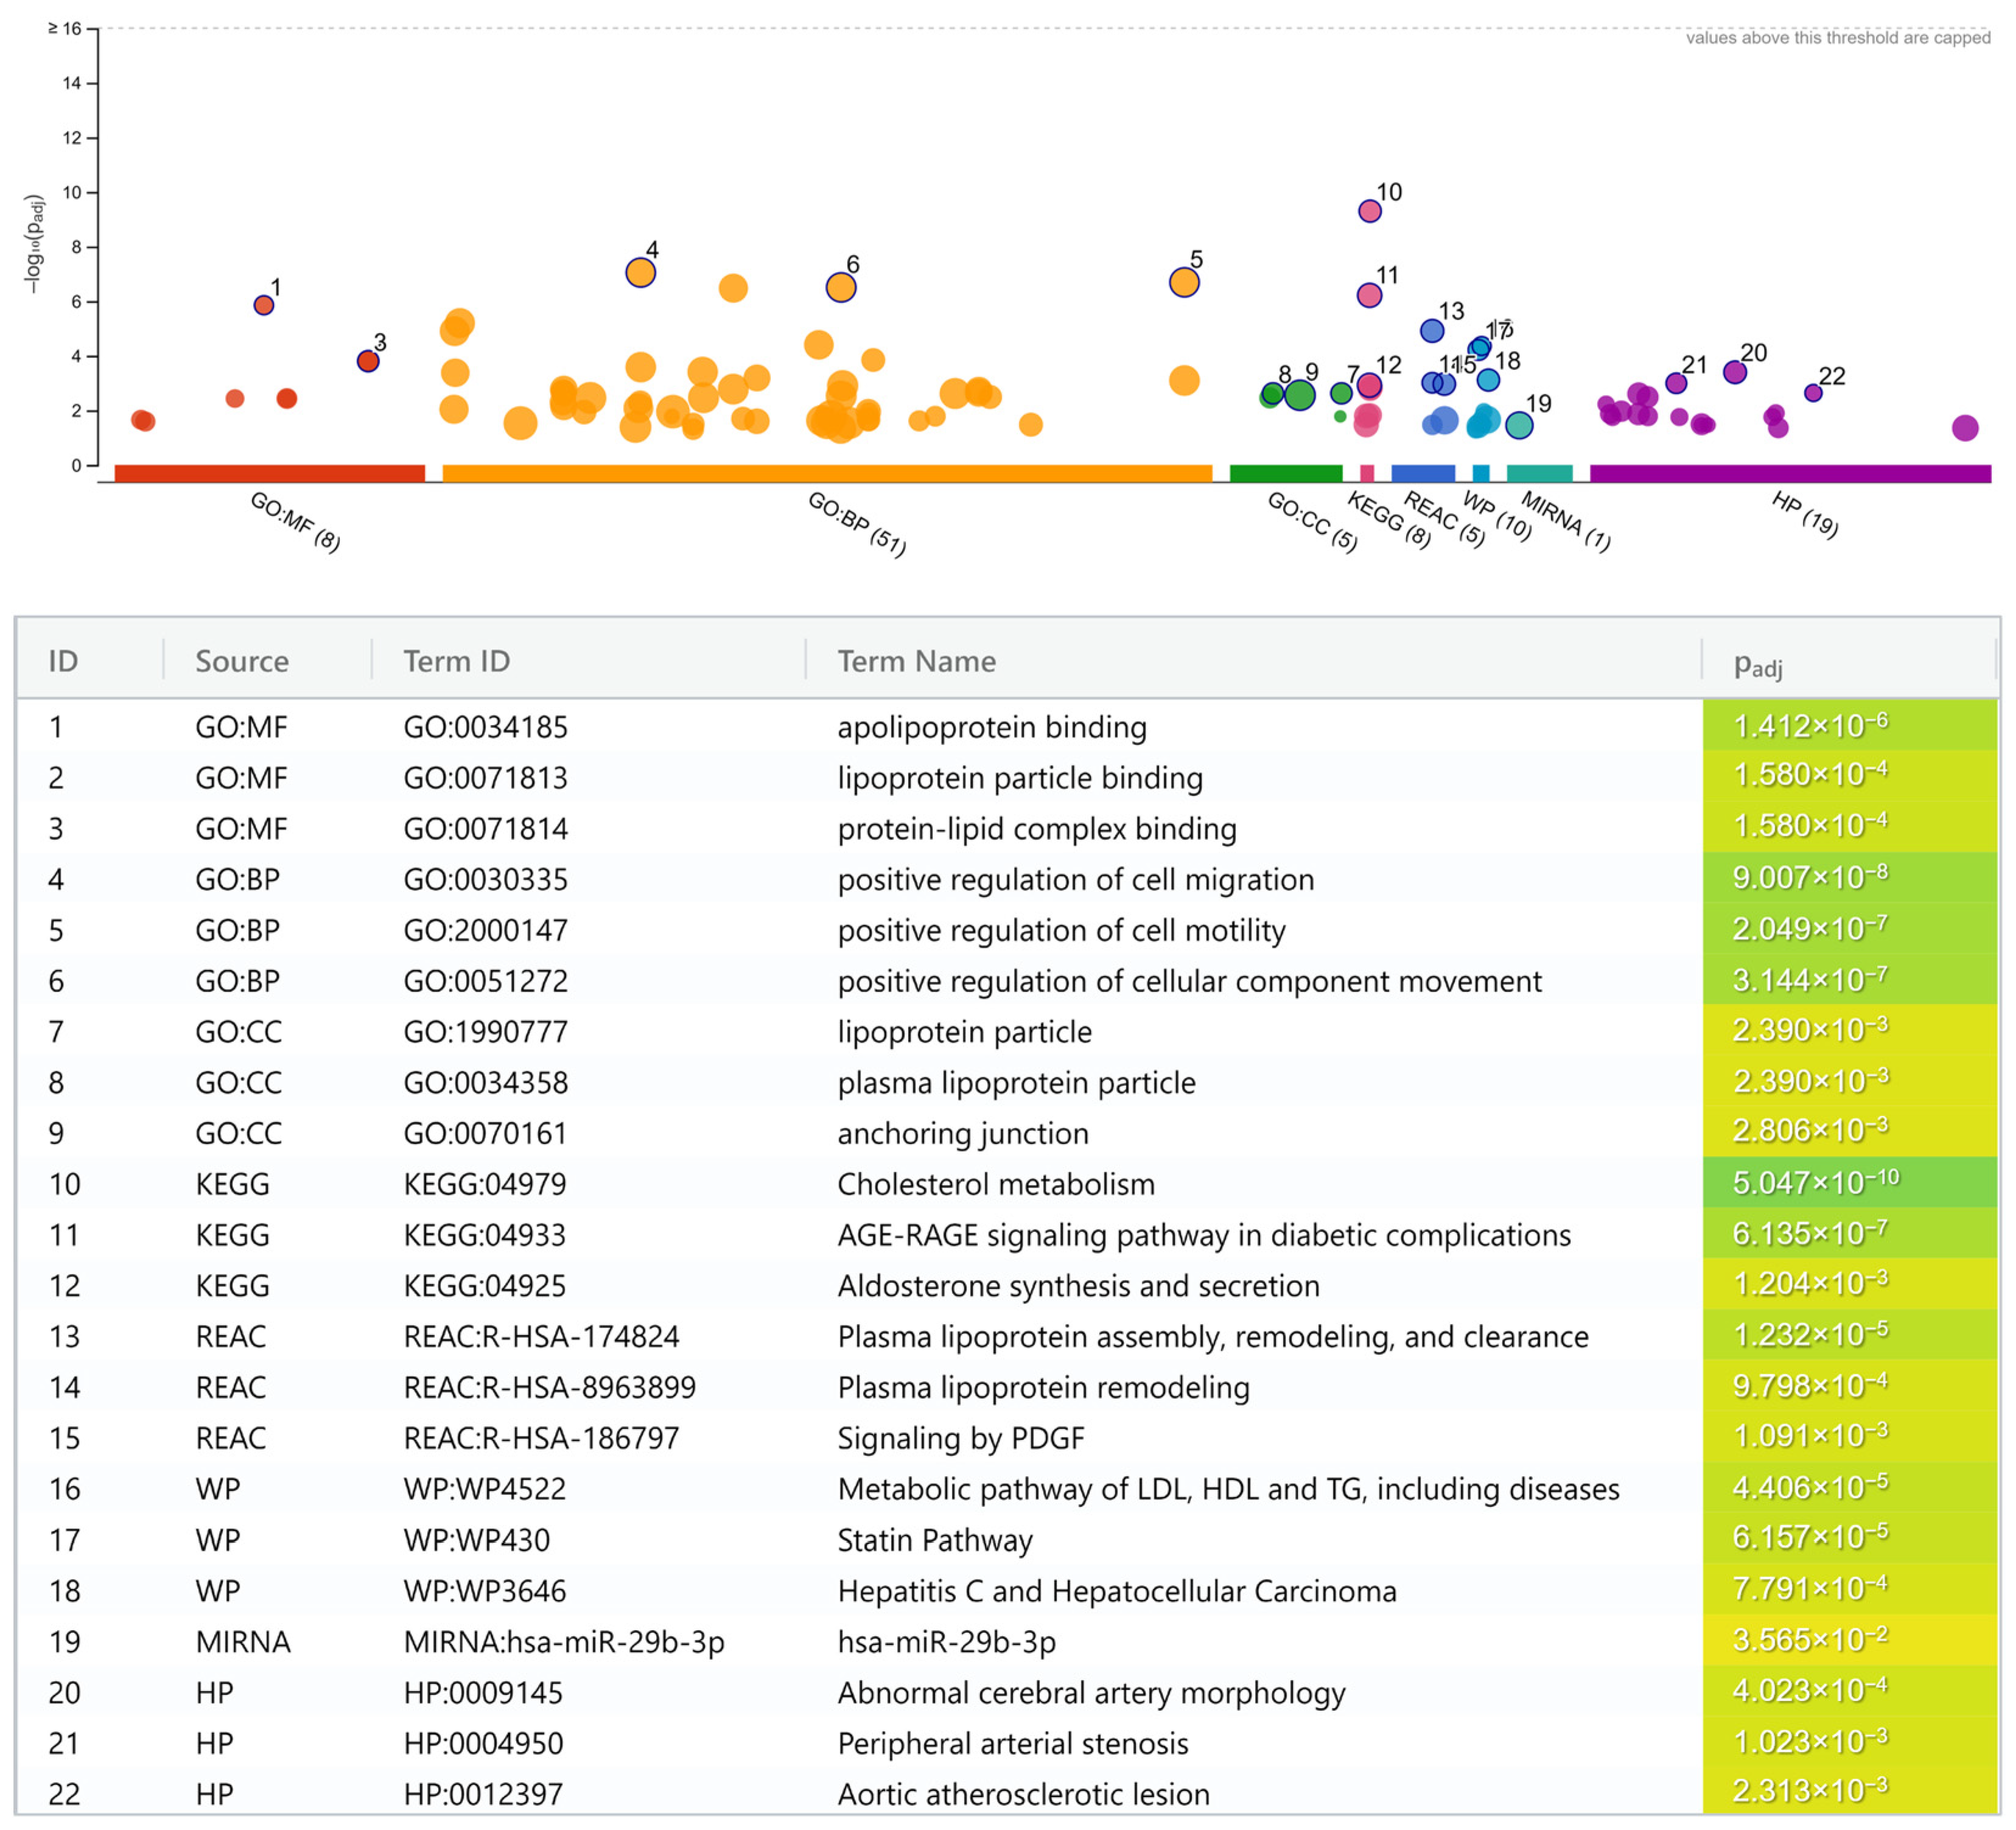The height and width of the screenshot is (1830, 2016).
Task: Click teal MIRNA point labeled 19
Action: 1519,425
